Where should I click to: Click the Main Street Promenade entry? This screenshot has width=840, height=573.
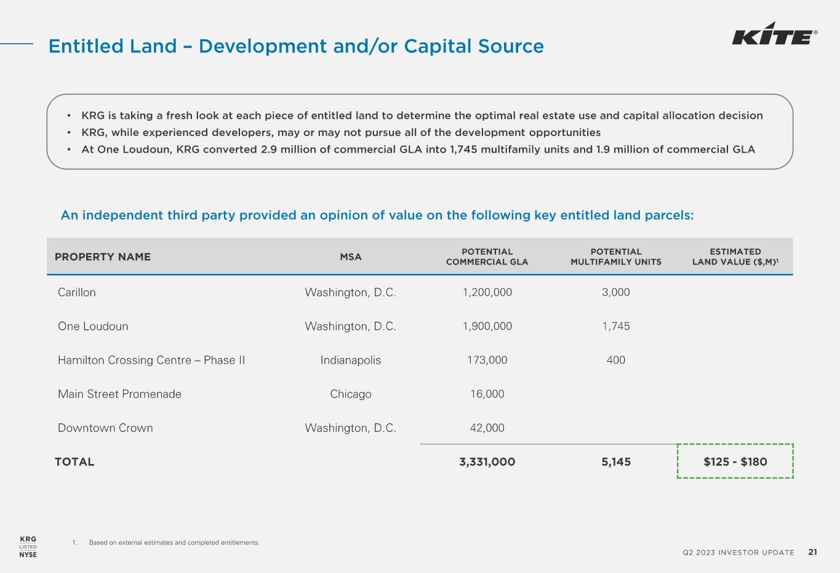(119, 394)
